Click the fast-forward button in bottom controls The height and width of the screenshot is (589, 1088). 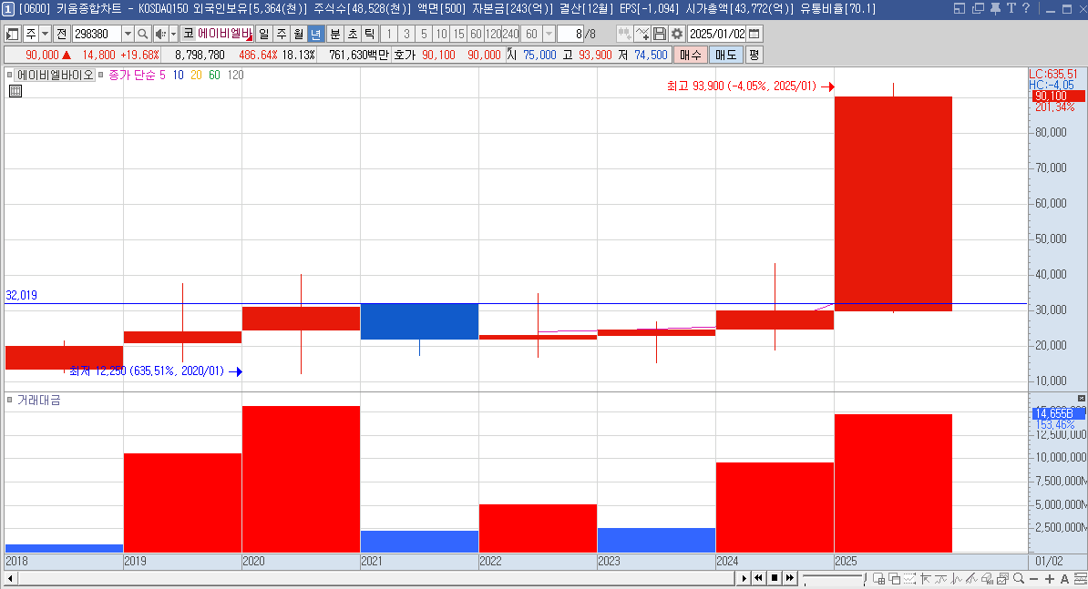(x=790, y=578)
